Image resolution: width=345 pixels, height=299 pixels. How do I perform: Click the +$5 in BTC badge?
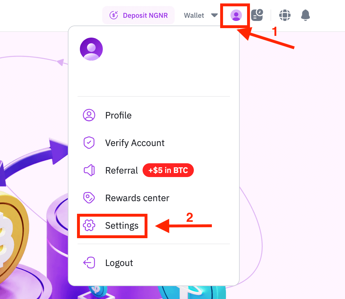pyautogui.click(x=168, y=170)
